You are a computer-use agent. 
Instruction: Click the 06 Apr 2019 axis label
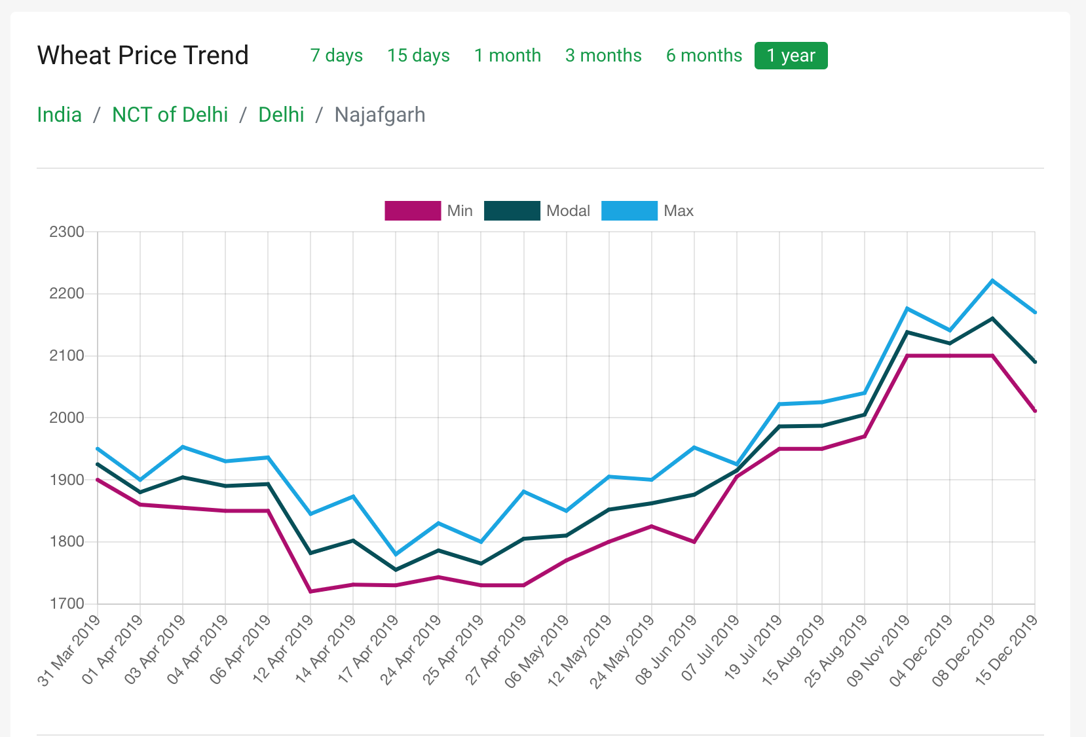pos(240,651)
